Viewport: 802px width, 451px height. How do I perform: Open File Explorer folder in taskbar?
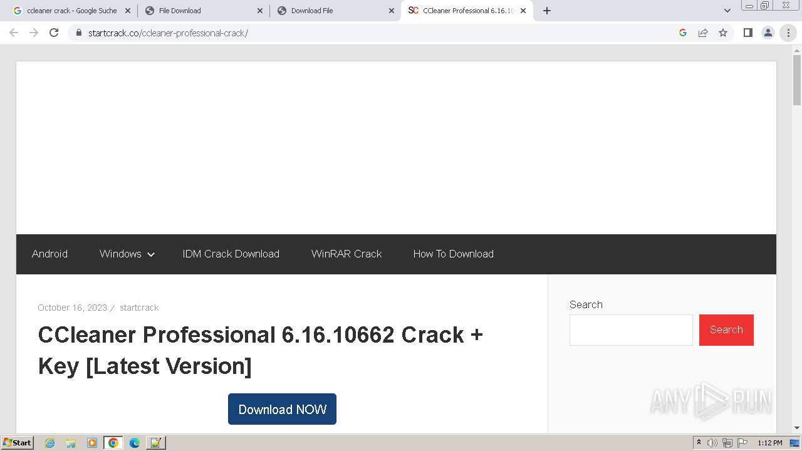pos(71,443)
